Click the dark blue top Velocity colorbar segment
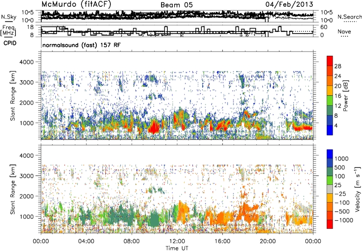362x251 pixels. tap(330, 154)
